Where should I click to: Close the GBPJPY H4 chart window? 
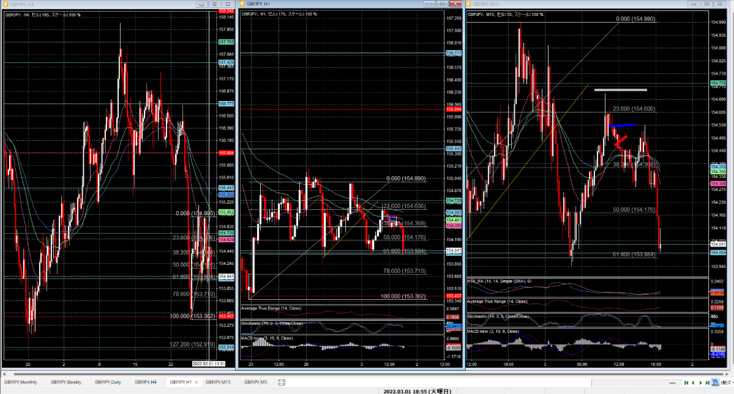(228, 4)
